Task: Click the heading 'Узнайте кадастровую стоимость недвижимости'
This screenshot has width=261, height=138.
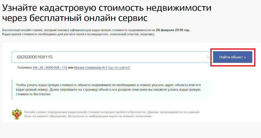Action: click(107, 8)
